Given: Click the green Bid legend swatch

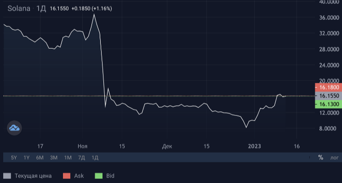Looking at the screenshot, I should pyautogui.click(x=98, y=176).
